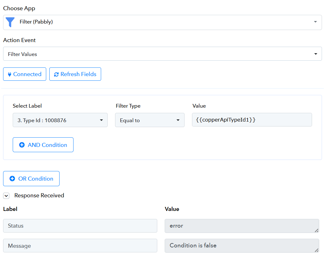The height and width of the screenshot is (257, 326).
Task: Click the plus icon in AND Condition
Action: tap(22, 145)
